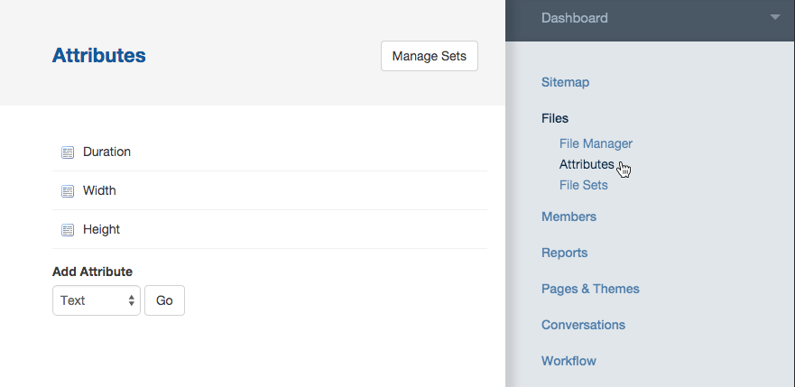Click the Width attribute type icon

point(68,191)
